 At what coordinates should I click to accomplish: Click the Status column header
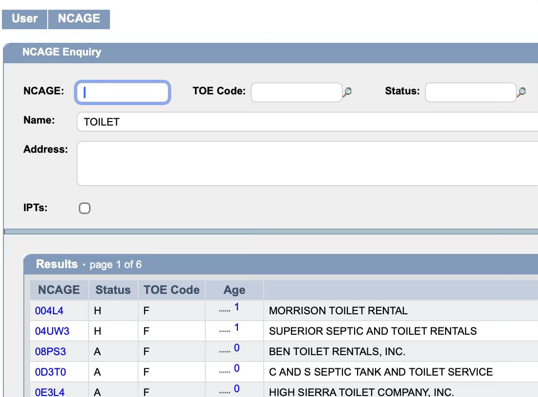tap(113, 290)
